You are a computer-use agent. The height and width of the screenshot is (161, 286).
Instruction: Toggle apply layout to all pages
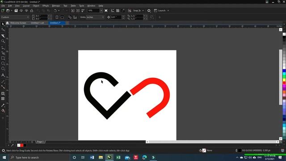coord(70,17)
